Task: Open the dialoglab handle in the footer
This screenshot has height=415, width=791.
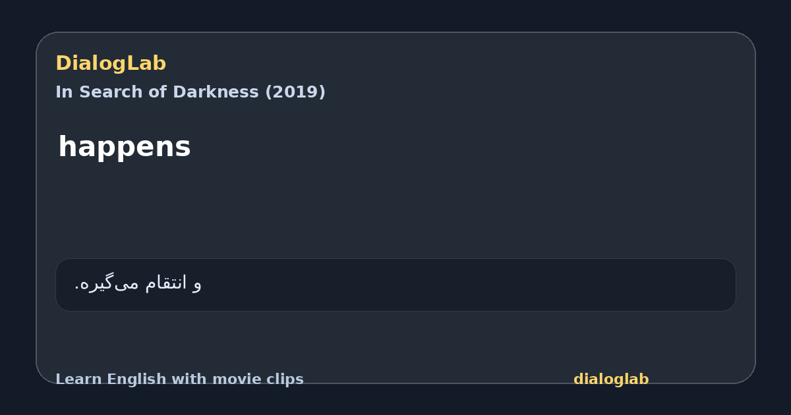Action: click(x=611, y=379)
